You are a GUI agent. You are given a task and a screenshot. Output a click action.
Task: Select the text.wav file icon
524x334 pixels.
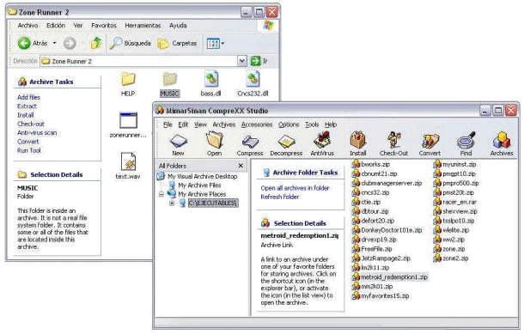128,161
